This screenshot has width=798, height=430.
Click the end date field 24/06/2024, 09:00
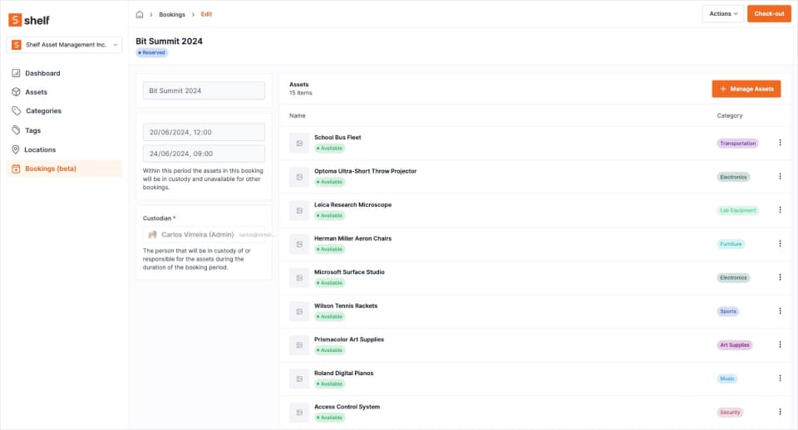tap(204, 154)
